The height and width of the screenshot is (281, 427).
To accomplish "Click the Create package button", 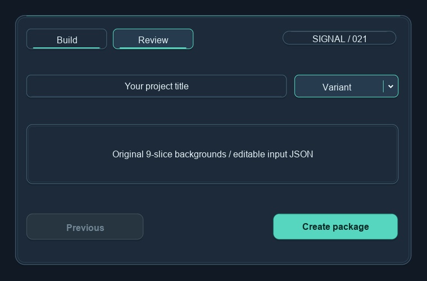I will [335, 226].
